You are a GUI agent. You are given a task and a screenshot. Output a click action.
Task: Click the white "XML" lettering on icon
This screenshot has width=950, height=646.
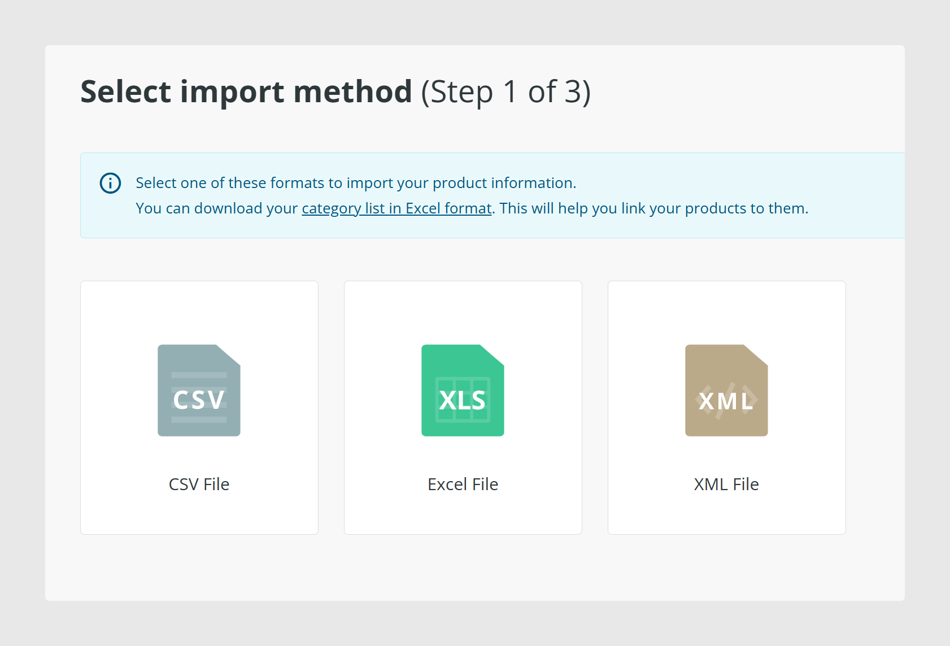point(726,401)
